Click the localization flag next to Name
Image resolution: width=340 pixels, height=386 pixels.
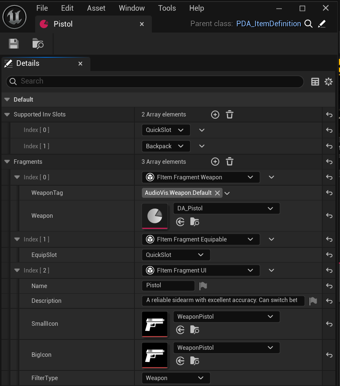pos(203,286)
